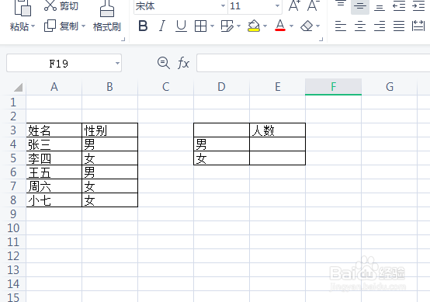Screen dimensions: 430x302
Task: Open the Copy (复制) dropdown arrow
Action: click(83, 26)
